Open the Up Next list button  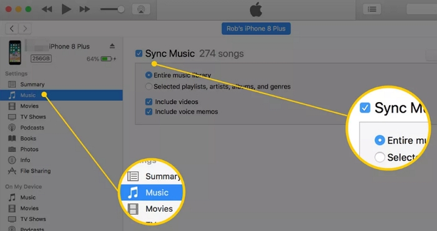372,9
